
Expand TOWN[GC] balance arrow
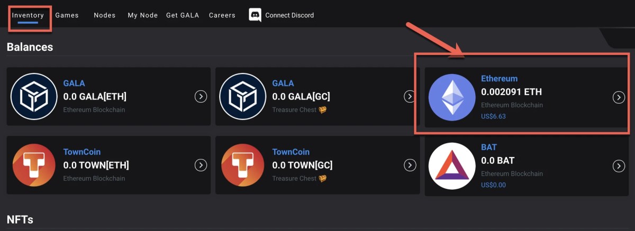(x=410, y=165)
